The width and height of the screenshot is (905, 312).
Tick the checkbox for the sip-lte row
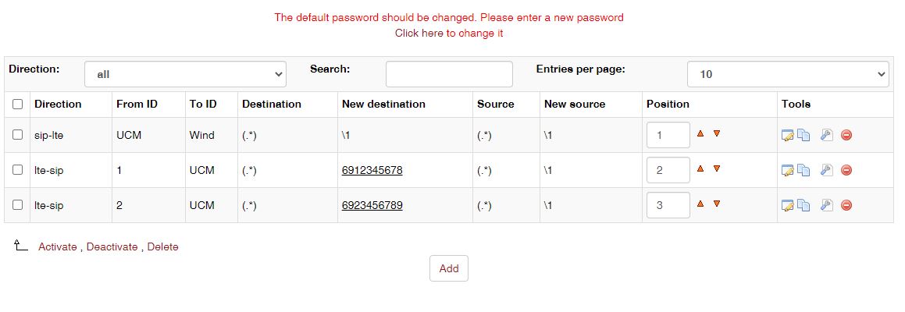(18, 135)
